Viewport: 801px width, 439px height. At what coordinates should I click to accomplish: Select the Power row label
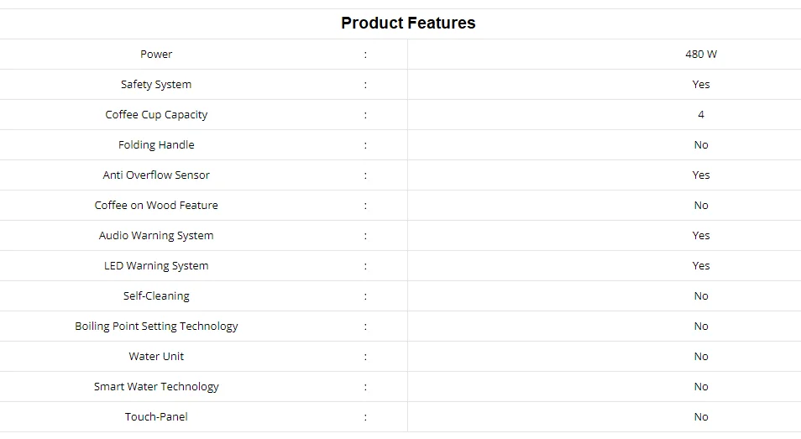pyautogui.click(x=156, y=55)
